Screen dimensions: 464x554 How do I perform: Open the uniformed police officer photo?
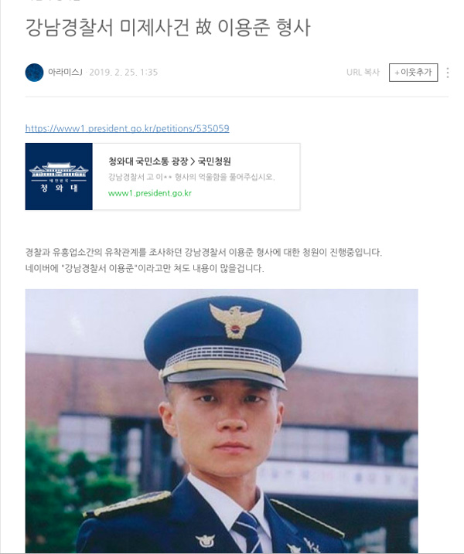coord(221,421)
